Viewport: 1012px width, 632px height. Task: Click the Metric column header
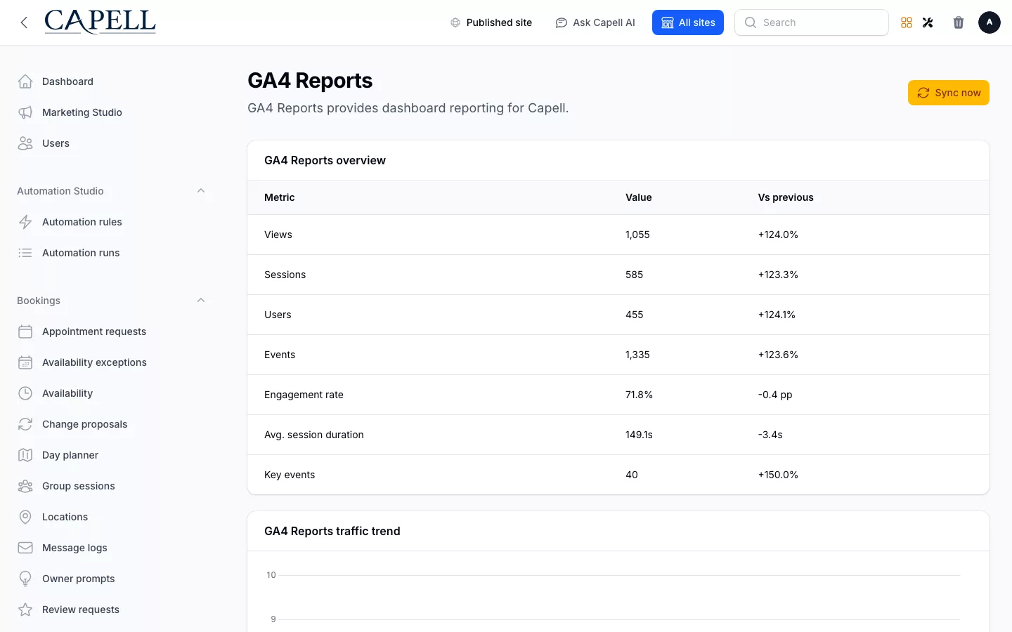point(280,197)
